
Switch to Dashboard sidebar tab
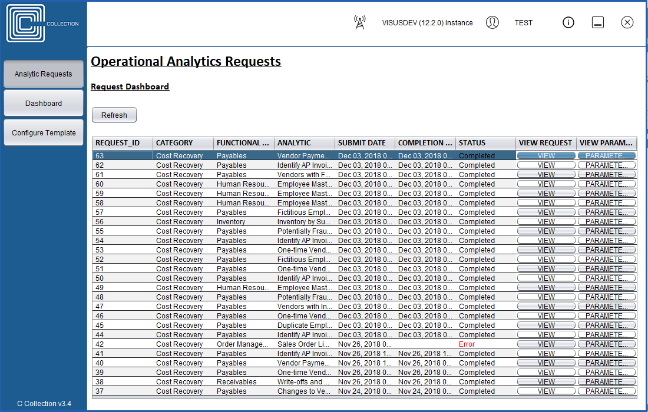(44, 103)
